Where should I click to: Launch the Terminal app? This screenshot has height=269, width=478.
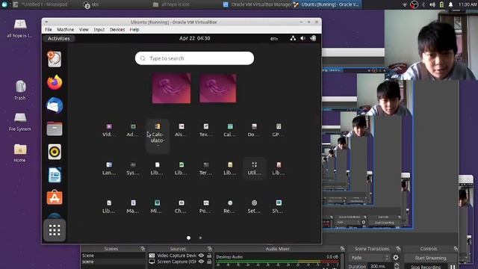point(206,168)
